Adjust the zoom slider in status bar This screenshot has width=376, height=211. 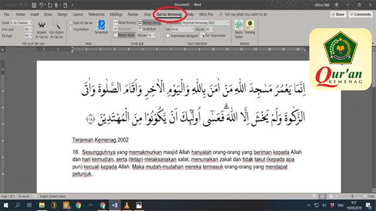(352, 196)
